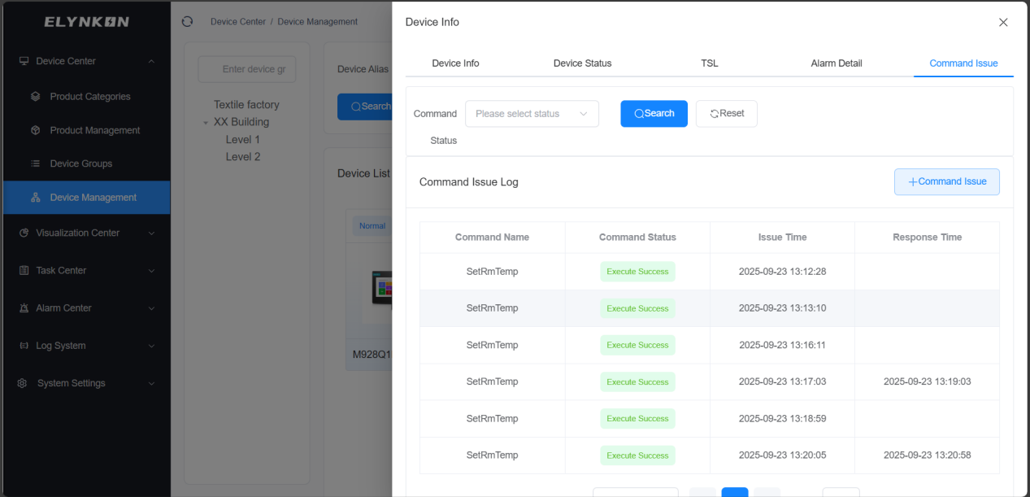Click the Task Center icon in sidebar
The height and width of the screenshot is (497, 1030).
24,270
